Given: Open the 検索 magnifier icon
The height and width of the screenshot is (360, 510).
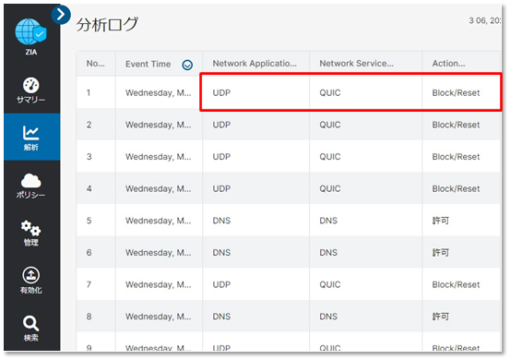Looking at the screenshot, I should click(x=31, y=323).
